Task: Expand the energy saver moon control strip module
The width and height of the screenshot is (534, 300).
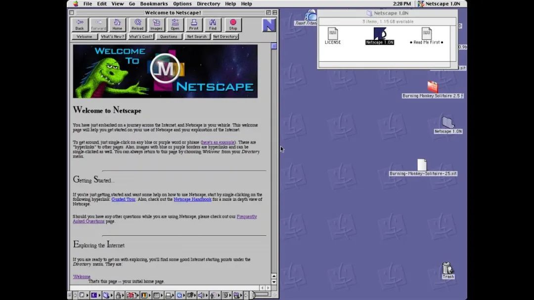Action: 96,295
